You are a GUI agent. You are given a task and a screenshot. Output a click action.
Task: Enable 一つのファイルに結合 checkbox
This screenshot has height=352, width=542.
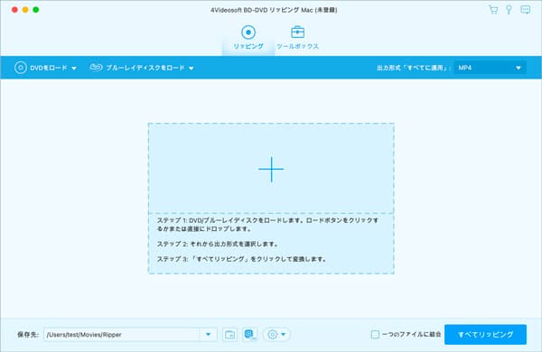coord(375,334)
